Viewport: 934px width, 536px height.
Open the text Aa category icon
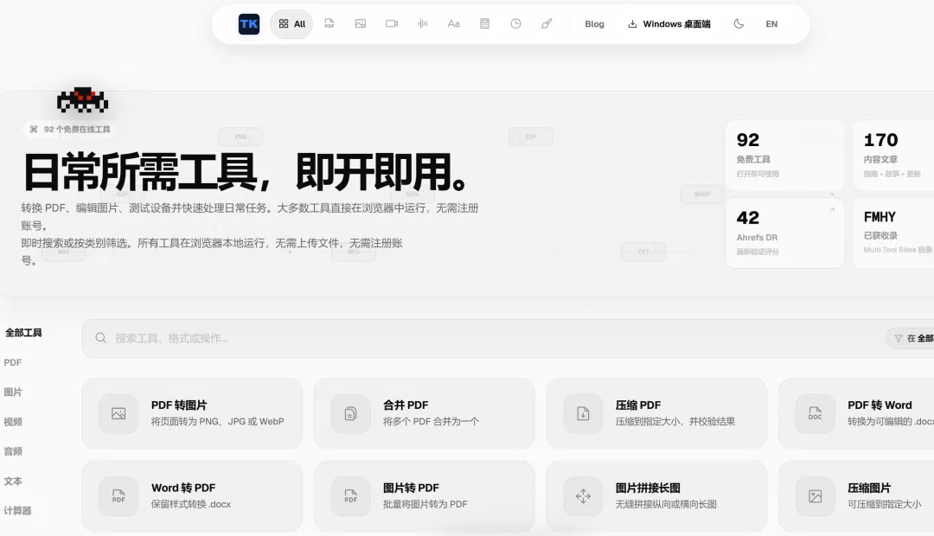[x=453, y=24]
